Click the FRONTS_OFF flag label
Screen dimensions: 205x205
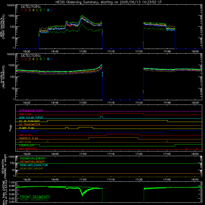(27, 145)
